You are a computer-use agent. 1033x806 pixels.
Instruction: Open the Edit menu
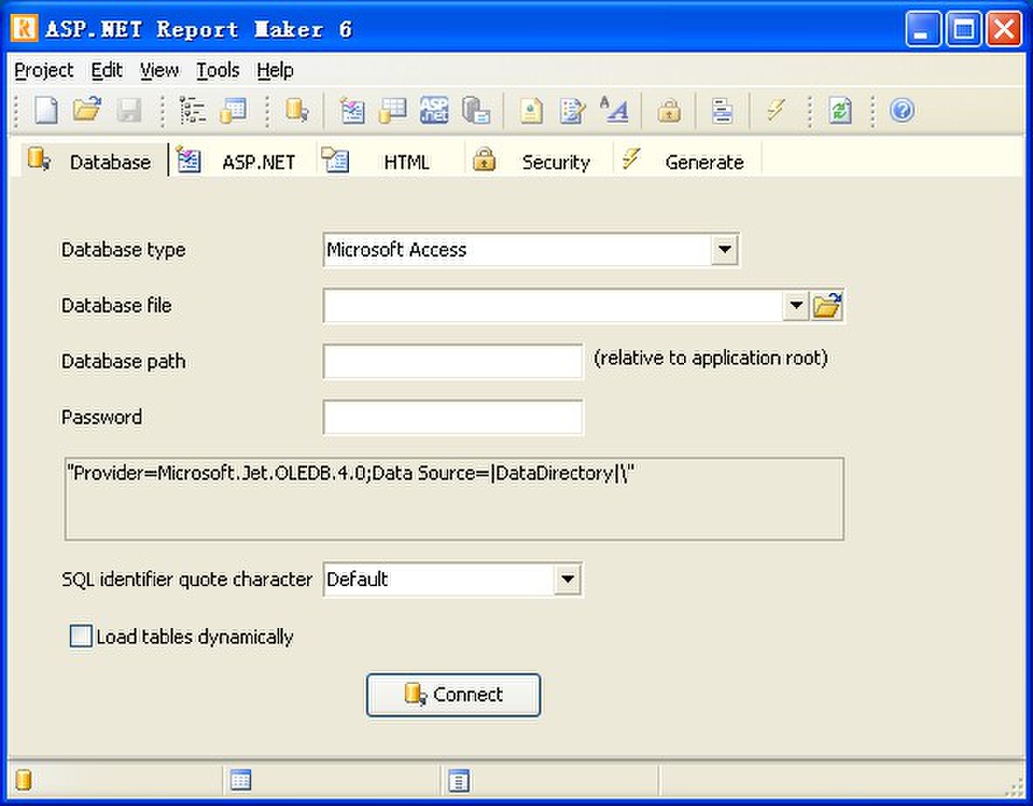pos(106,70)
